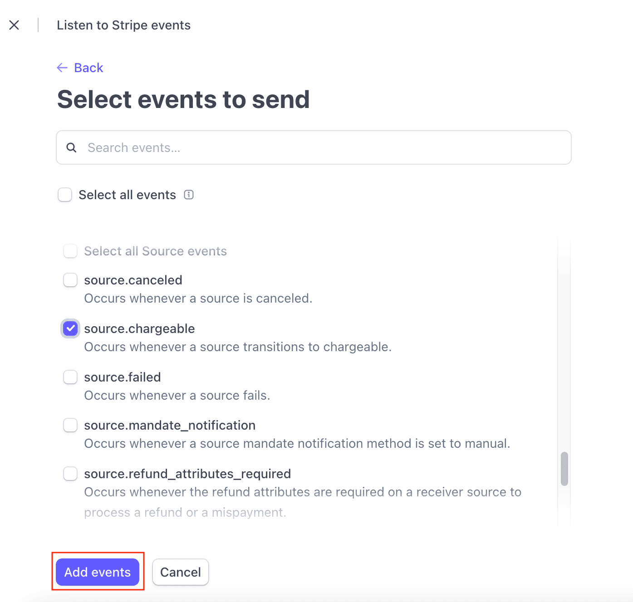This screenshot has width=633, height=602.
Task: Check the source.canceled event checkbox
Action: [70, 280]
